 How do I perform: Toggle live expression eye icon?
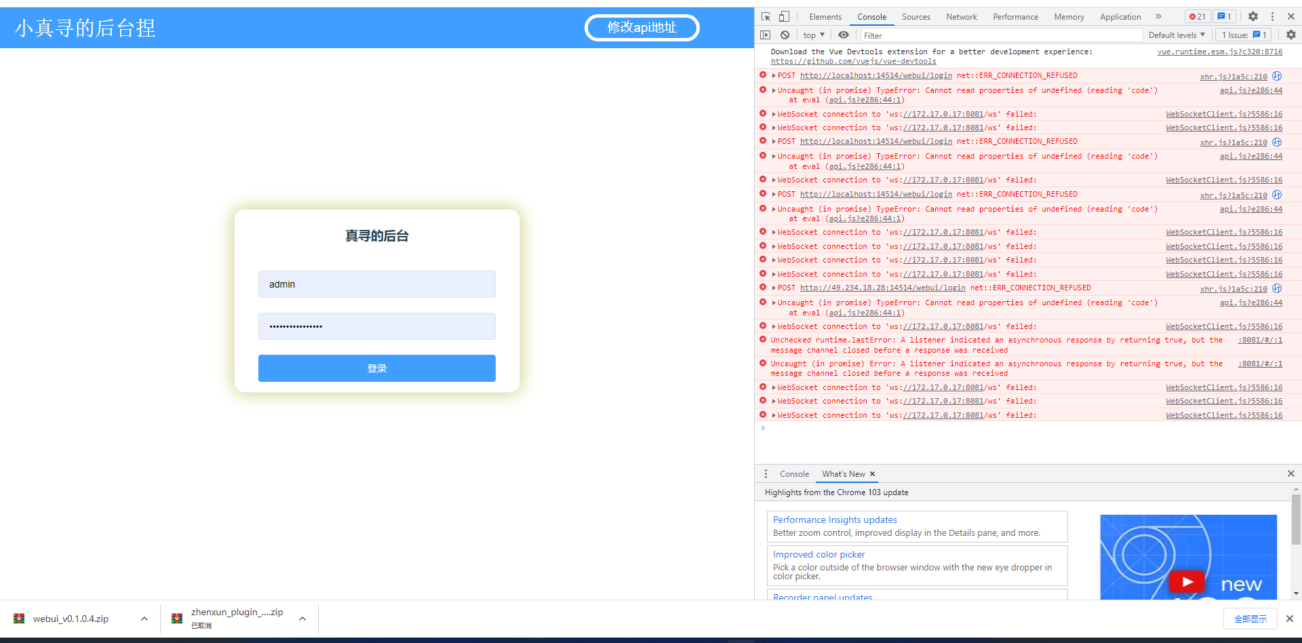click(x=844, y=35)
